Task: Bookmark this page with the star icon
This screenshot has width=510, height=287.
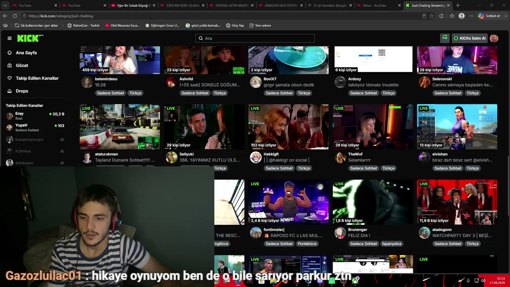Action: (432, 16)
